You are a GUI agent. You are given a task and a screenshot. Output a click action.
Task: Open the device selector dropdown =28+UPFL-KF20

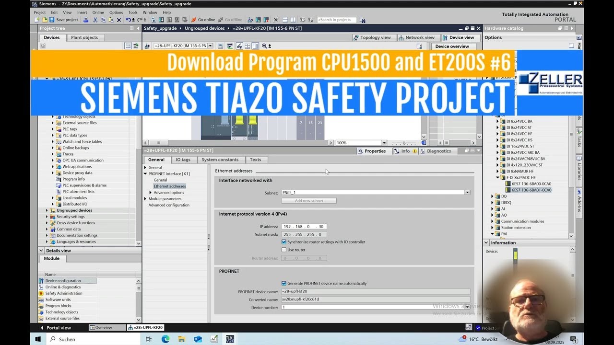(x=210, y=46)
